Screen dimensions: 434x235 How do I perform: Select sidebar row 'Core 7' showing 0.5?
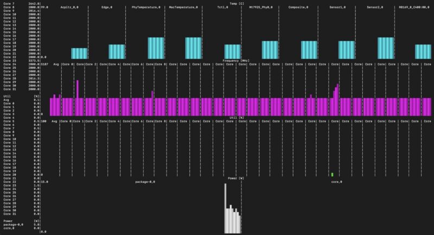[22, 129]
